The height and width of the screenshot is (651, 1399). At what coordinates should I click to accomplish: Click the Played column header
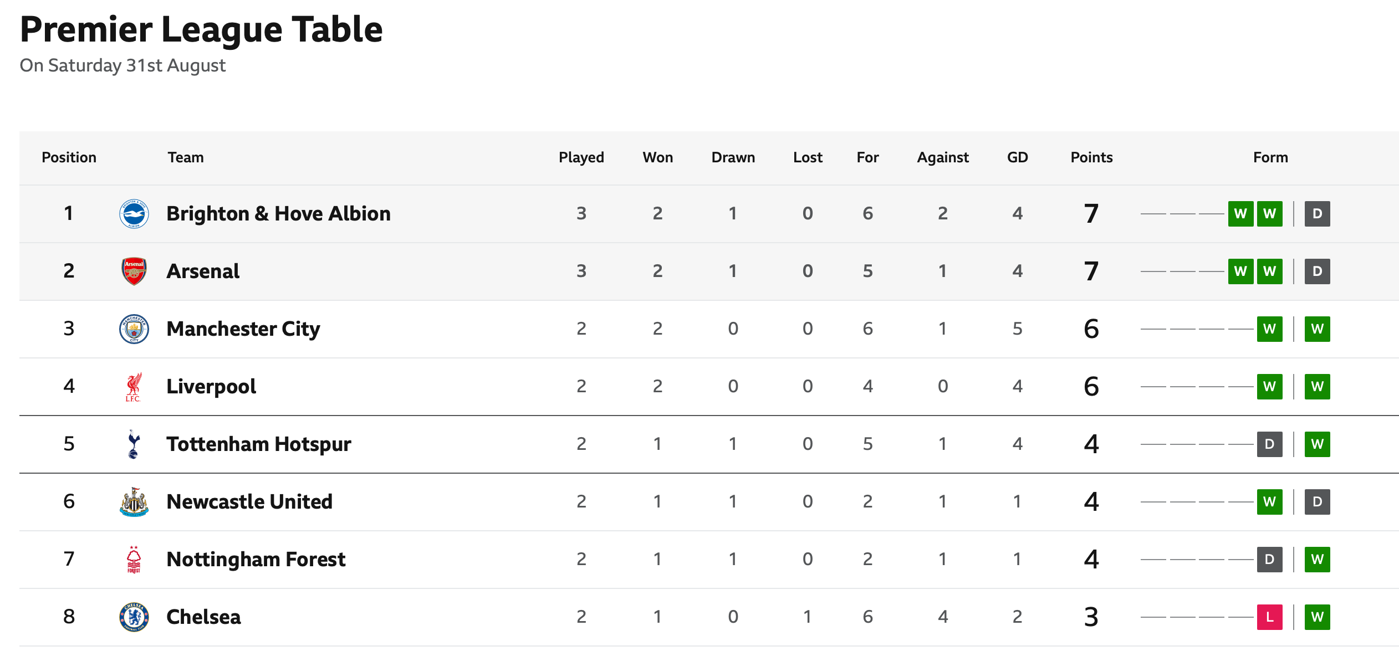point(581,158)
